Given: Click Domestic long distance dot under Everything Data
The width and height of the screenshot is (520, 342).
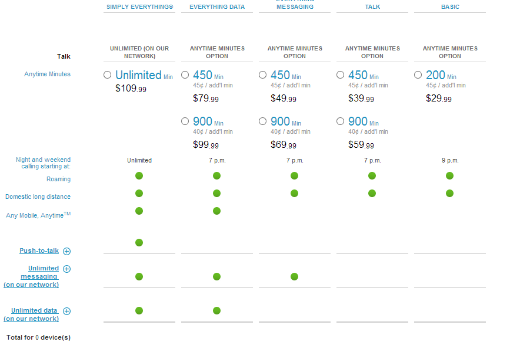Looking at the screenshot, I should [x=216, y=192].
